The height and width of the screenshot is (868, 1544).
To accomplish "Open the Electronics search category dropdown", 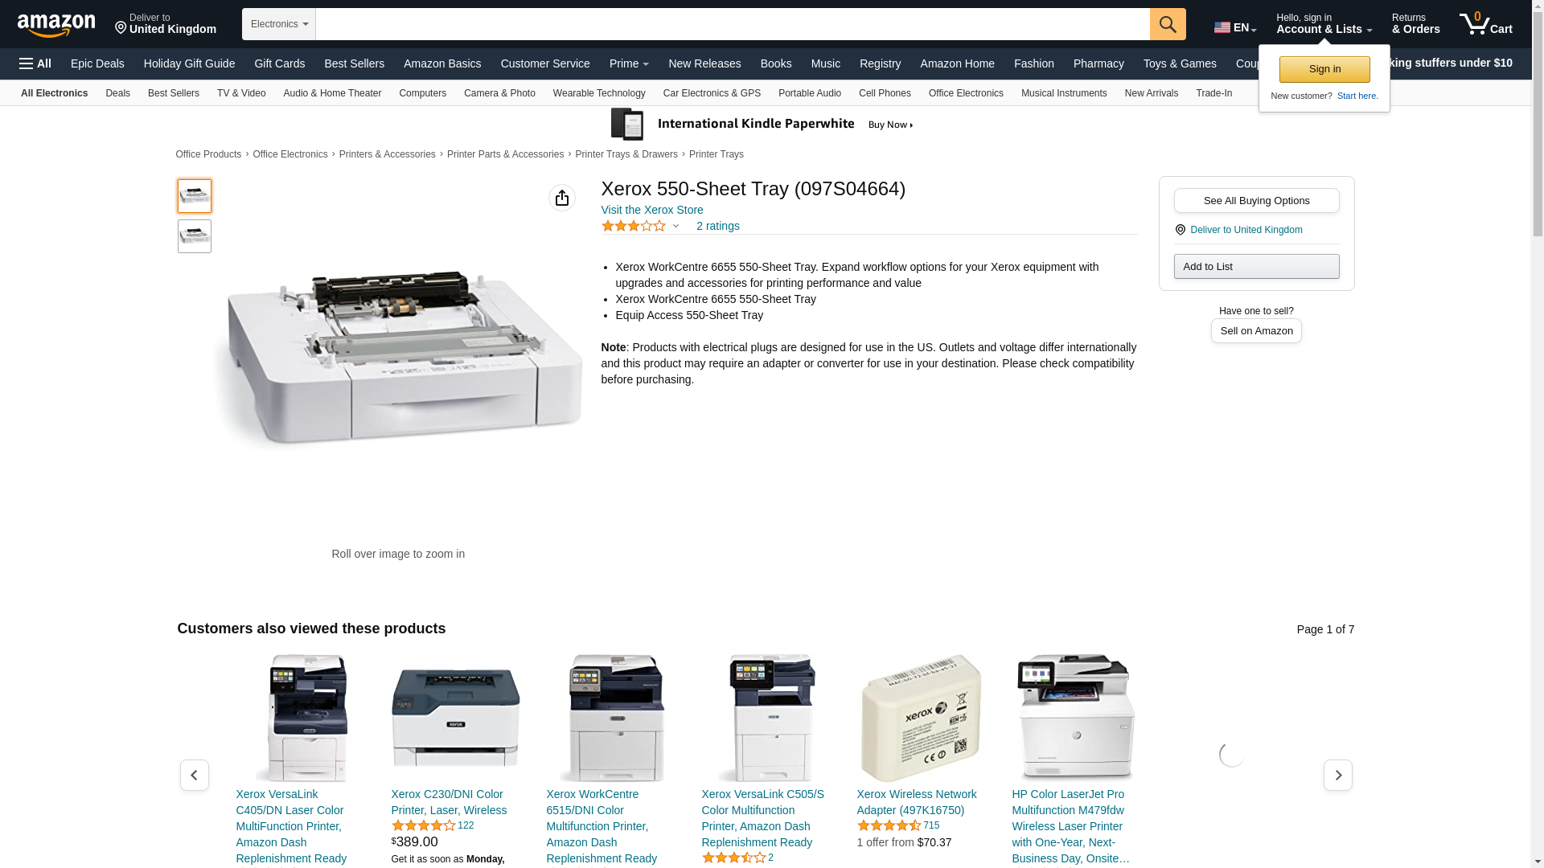I will tap(279, 24).
